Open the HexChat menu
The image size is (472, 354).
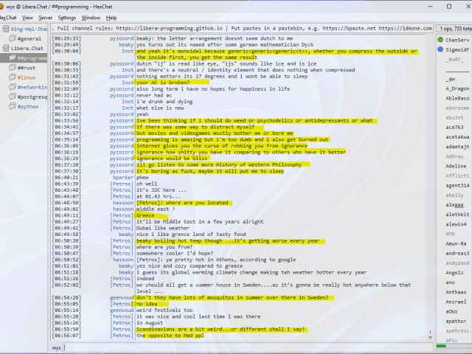[x=8, y=17]
